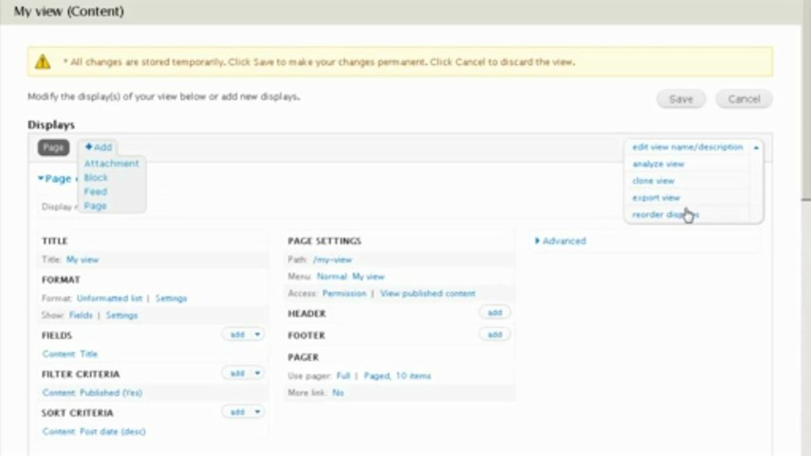Click the My view (Content) page title
This screenshot has width=811, height=456.
[68, 11]
